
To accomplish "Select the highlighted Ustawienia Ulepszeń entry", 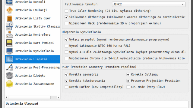I will (33, 59).
